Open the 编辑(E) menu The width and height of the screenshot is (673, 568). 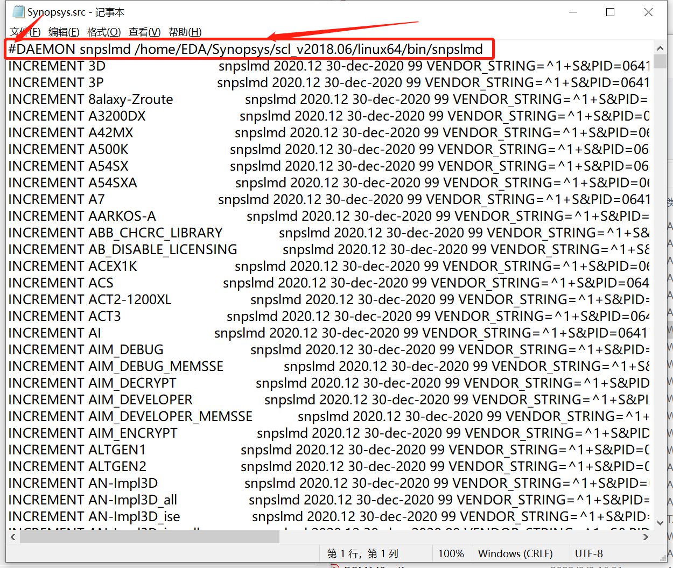[64, 32]
